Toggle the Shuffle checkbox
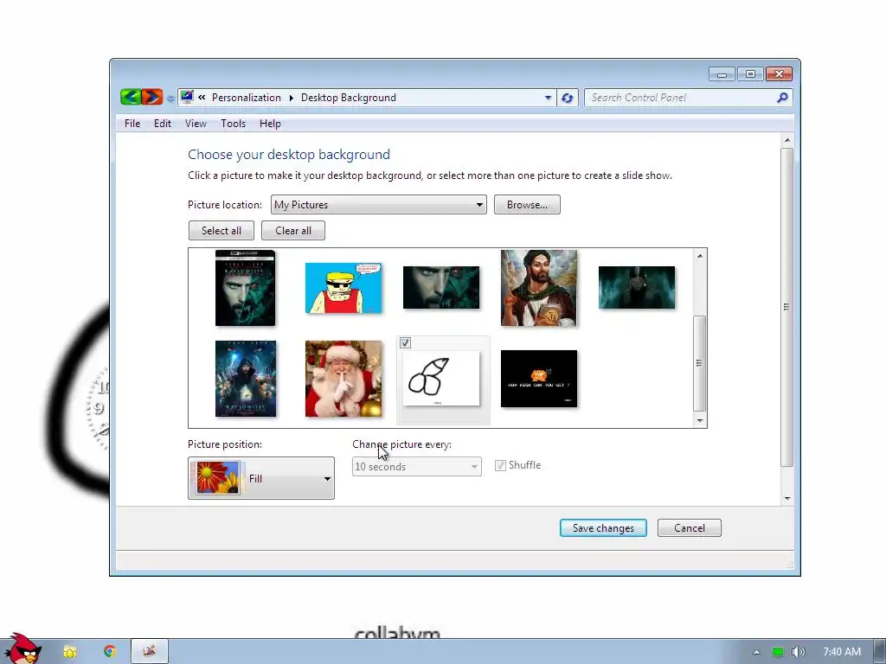The height and width of the screenshot is (664, 886). click(x=500, y=465)
